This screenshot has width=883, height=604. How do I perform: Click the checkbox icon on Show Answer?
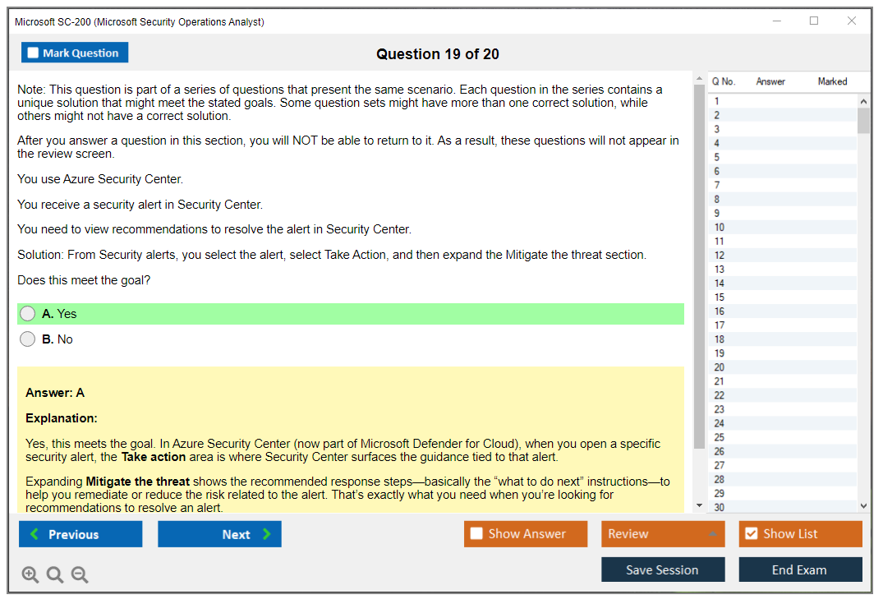click(x=476, y=533)
